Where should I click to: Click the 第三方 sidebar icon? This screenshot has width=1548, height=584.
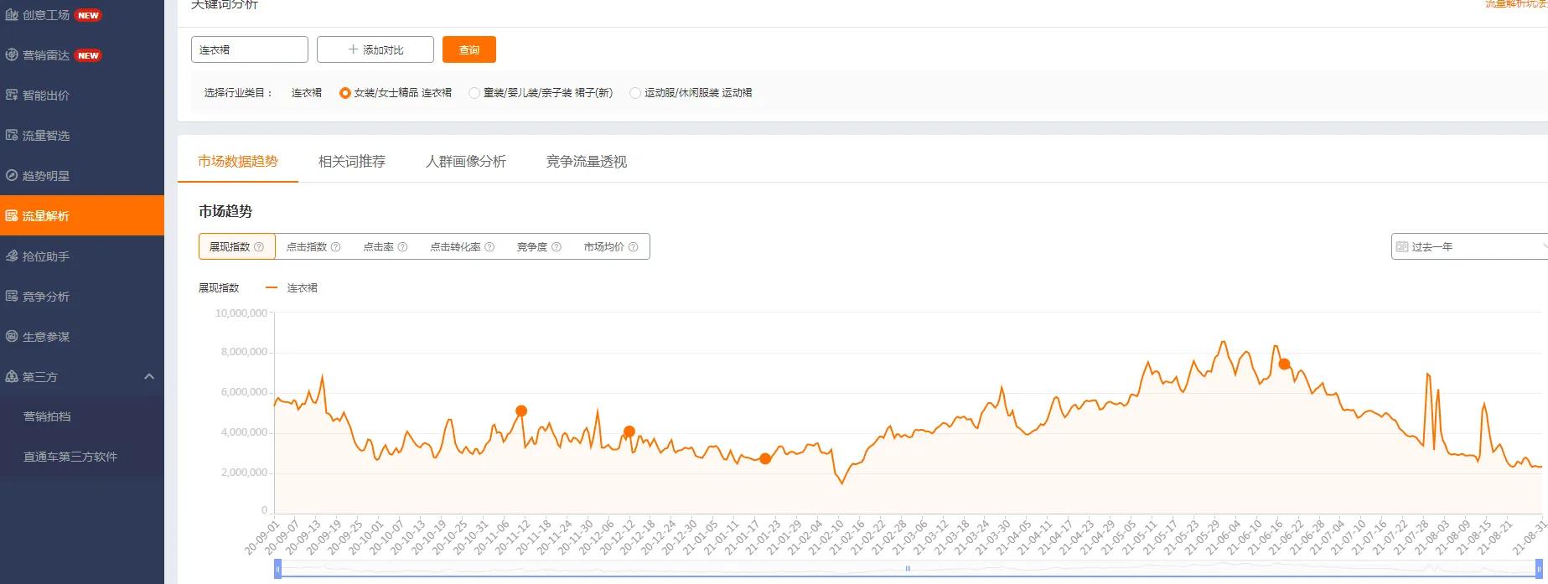(12, 377)
